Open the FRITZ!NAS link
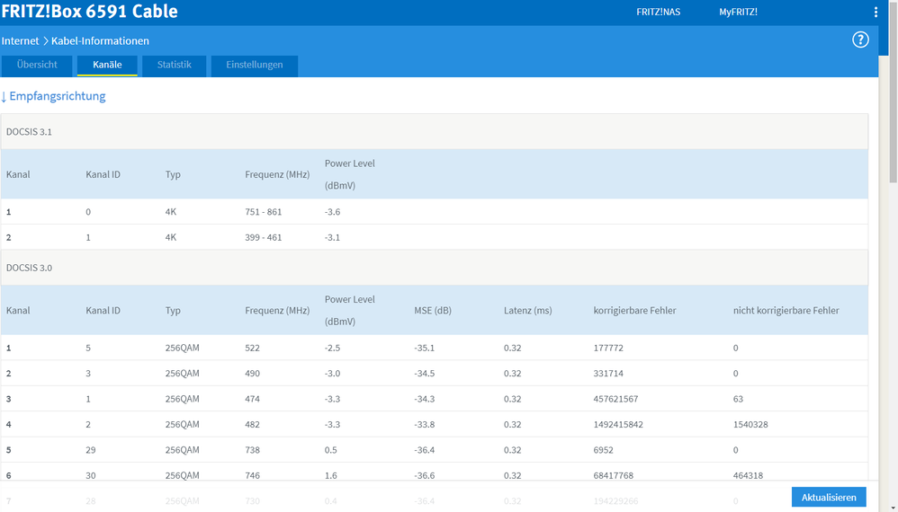The image size is (898, 512). click(658, 13)
